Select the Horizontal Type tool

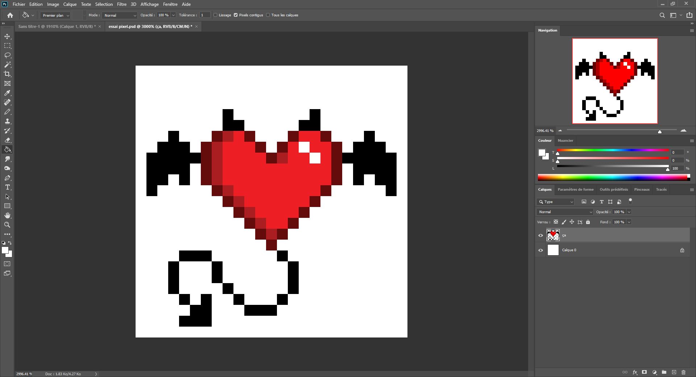[7, 187]
